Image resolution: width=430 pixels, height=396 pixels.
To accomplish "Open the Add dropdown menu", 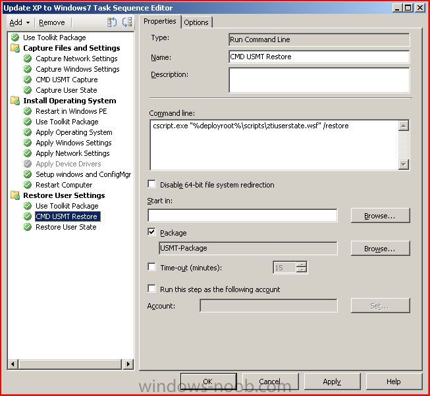I will click(20, 22).
